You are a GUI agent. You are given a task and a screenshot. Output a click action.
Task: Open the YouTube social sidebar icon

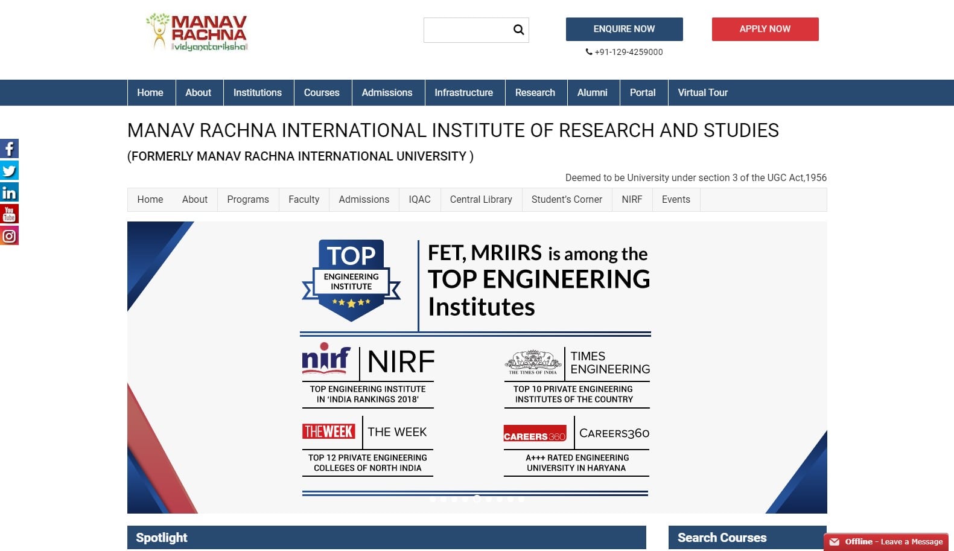(x=9, y=214)
